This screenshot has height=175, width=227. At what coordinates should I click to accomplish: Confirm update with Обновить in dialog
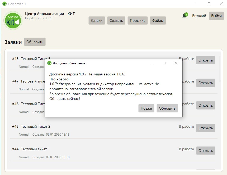click(x=167, y=108)
